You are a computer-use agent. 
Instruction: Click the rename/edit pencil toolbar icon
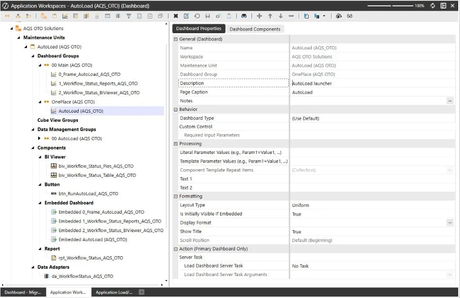[186, 16]
